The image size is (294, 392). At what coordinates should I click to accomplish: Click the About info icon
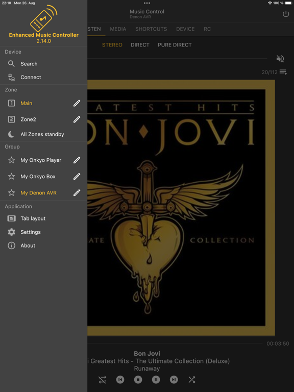pyautogui.click(x=12, y=246)
